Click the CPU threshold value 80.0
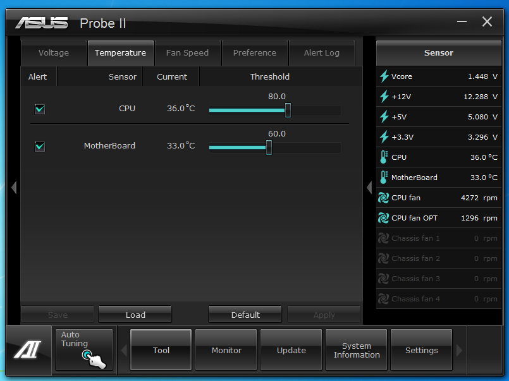 coord(277,96)
